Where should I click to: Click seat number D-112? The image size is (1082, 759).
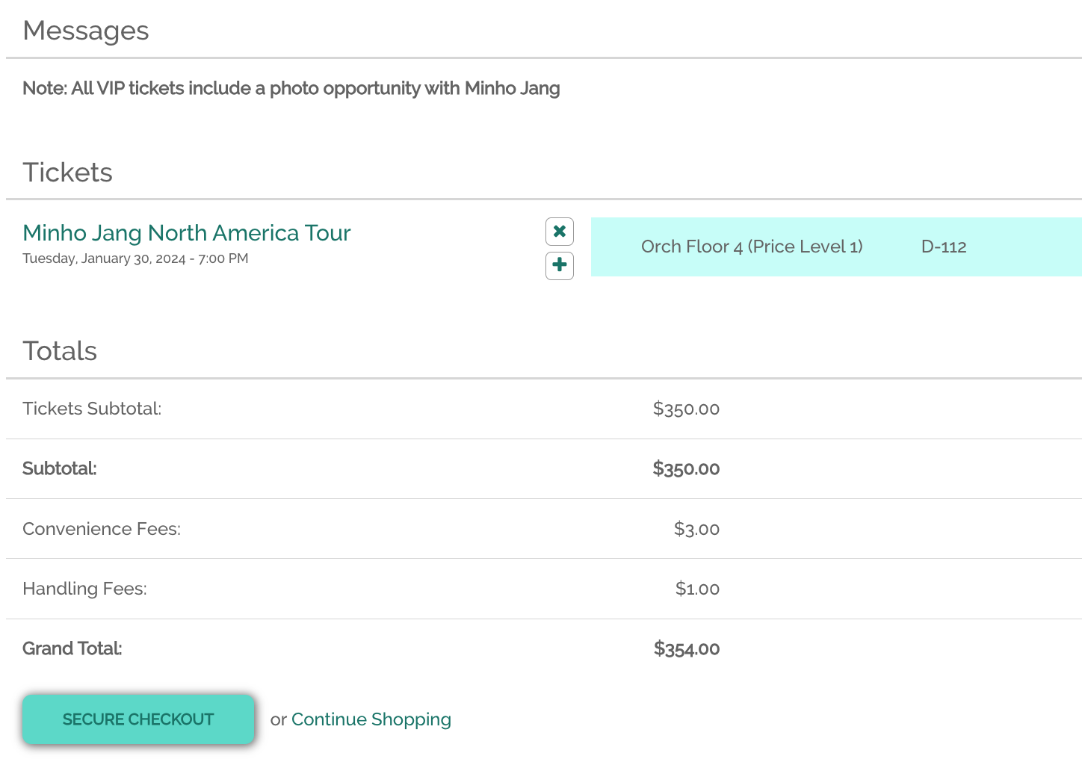click(x=944, y=247)
